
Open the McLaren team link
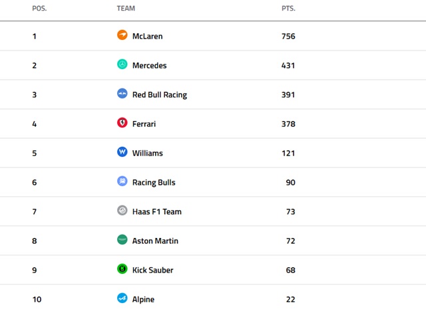(147, 36)
